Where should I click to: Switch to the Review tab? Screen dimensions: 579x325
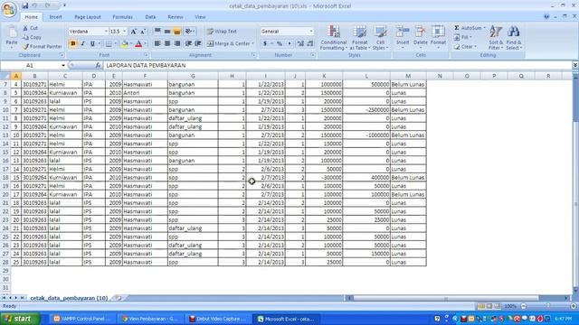176,17
